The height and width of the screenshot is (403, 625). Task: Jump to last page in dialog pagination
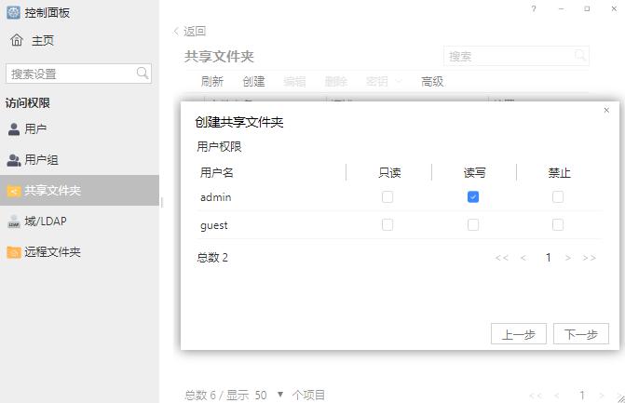tap(589, 258)
